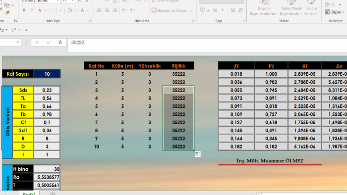Select the Sd1 value cell 0,36

(47, 130)
